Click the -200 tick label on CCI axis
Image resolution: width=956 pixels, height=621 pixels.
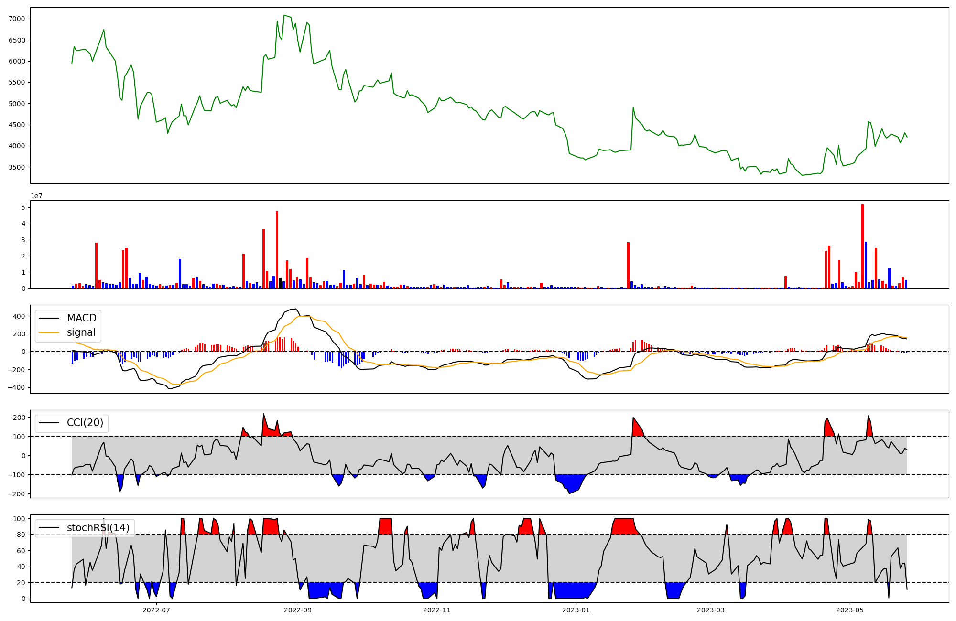[x=17, y=494]
